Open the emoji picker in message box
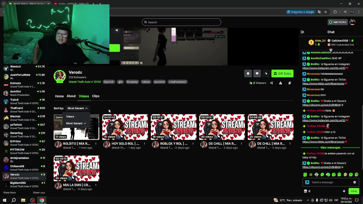The width and height of the screenshot is (363, 204). 354,182
